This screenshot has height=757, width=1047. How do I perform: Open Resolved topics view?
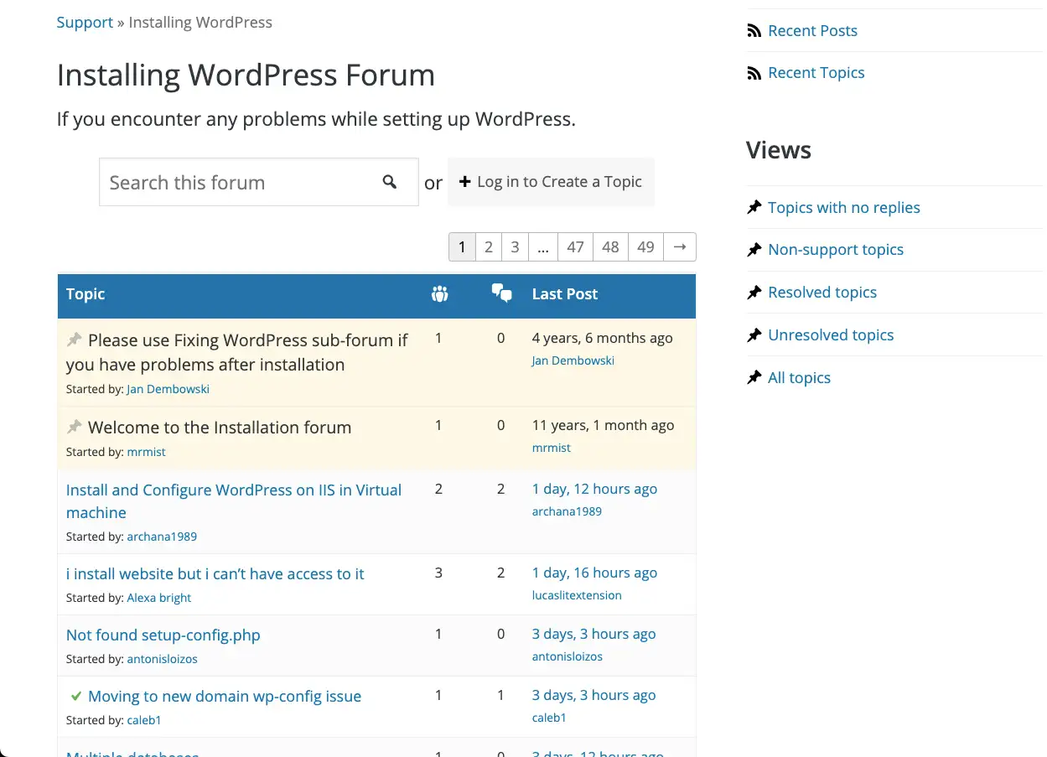coord(822,292)
